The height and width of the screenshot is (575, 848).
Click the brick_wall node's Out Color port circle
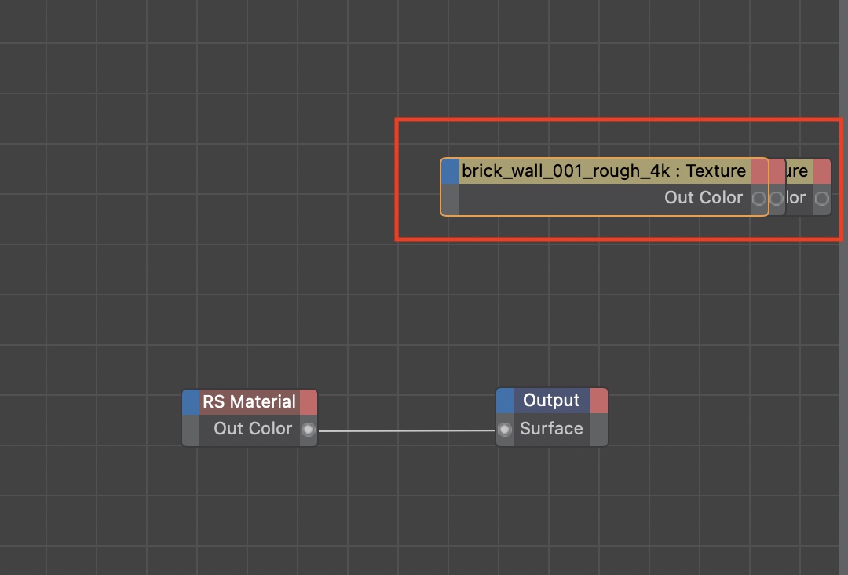758,199
